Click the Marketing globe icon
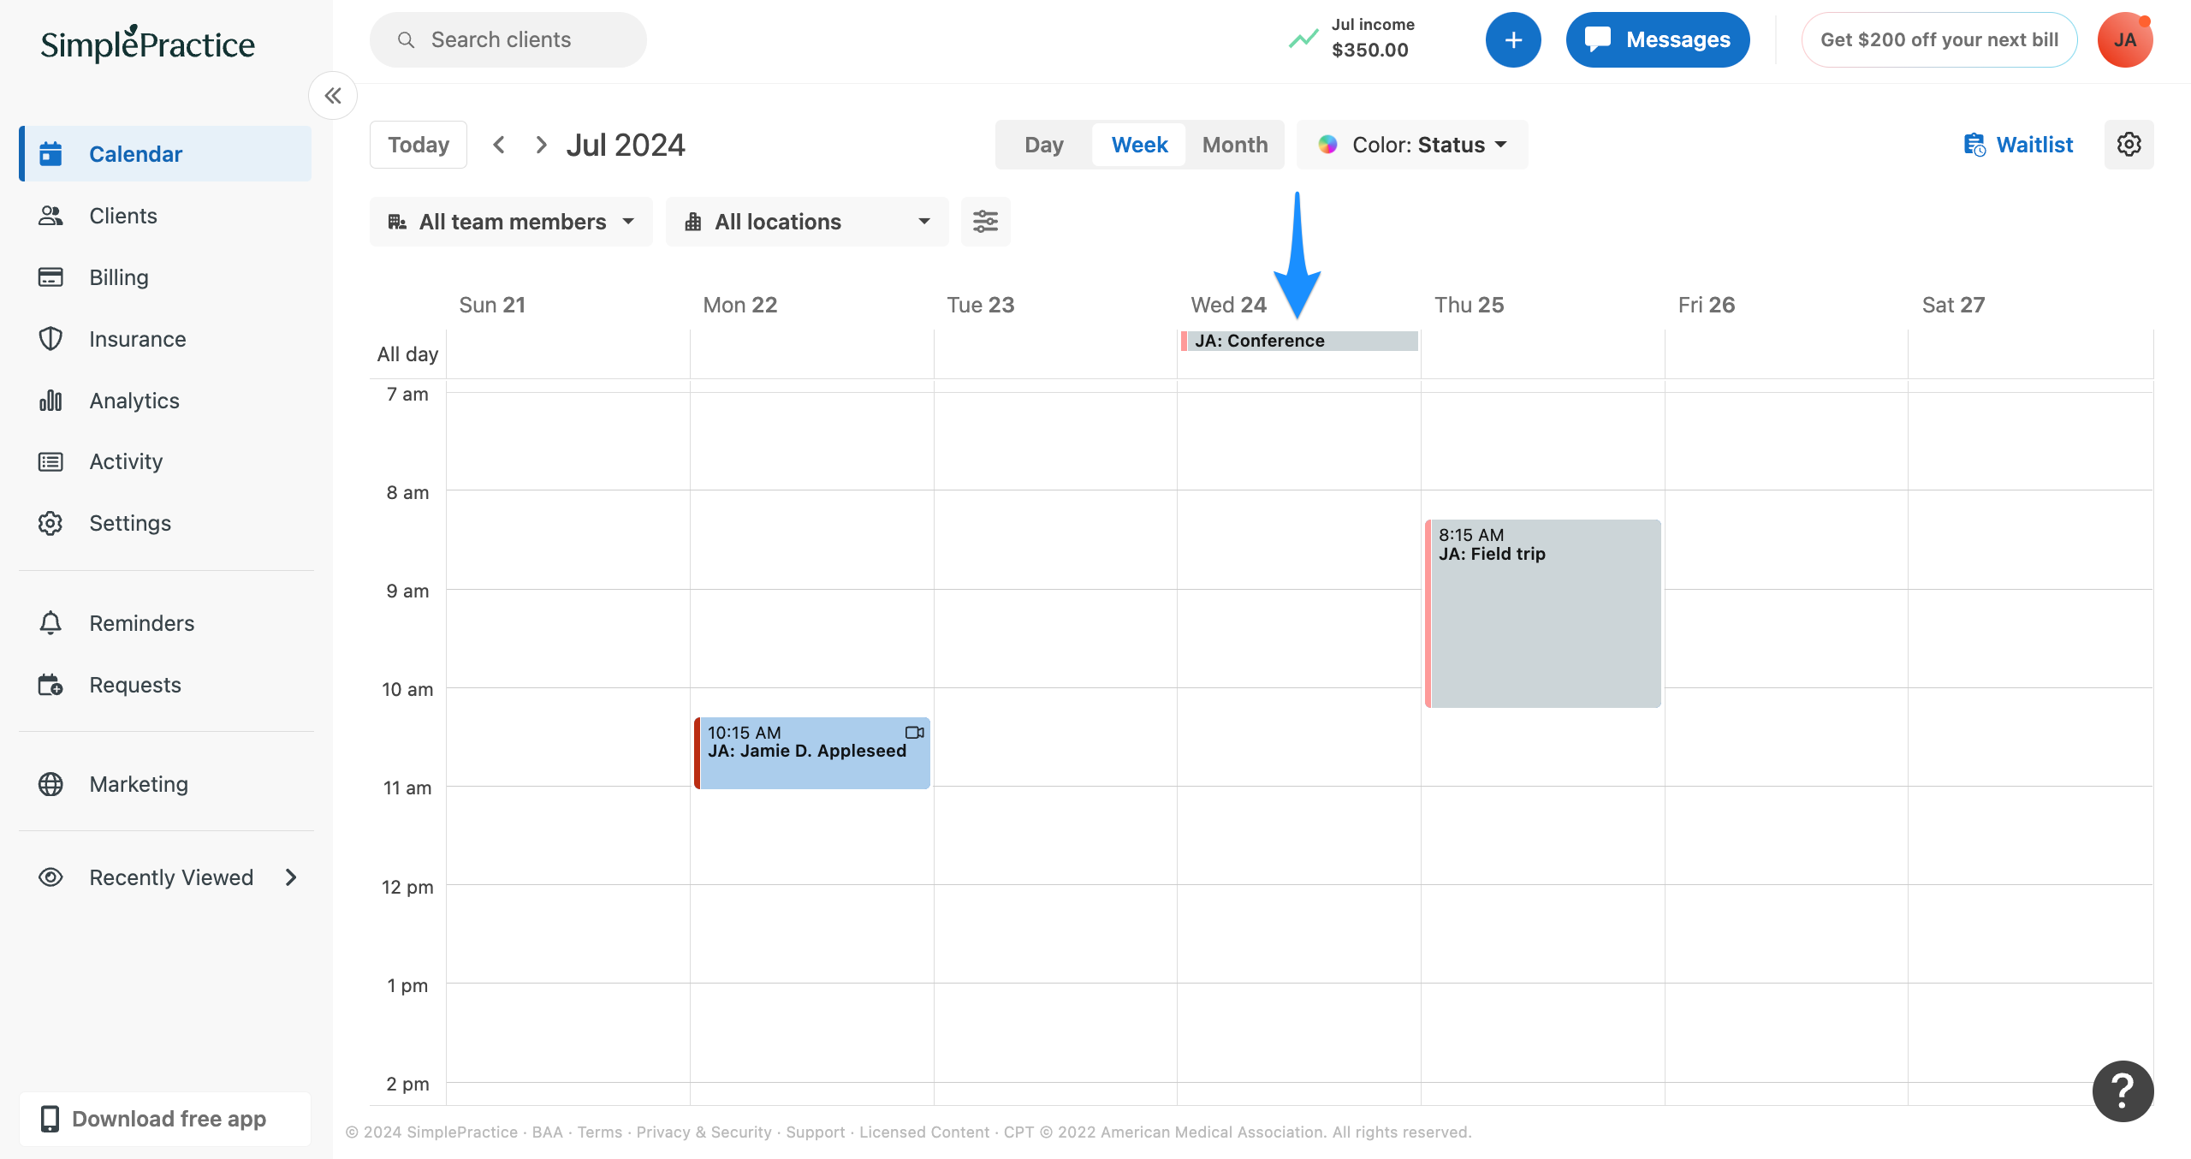Viewport: 2191px width, 1159px height. 50,784
